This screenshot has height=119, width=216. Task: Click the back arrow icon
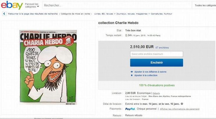click(4, 14)
